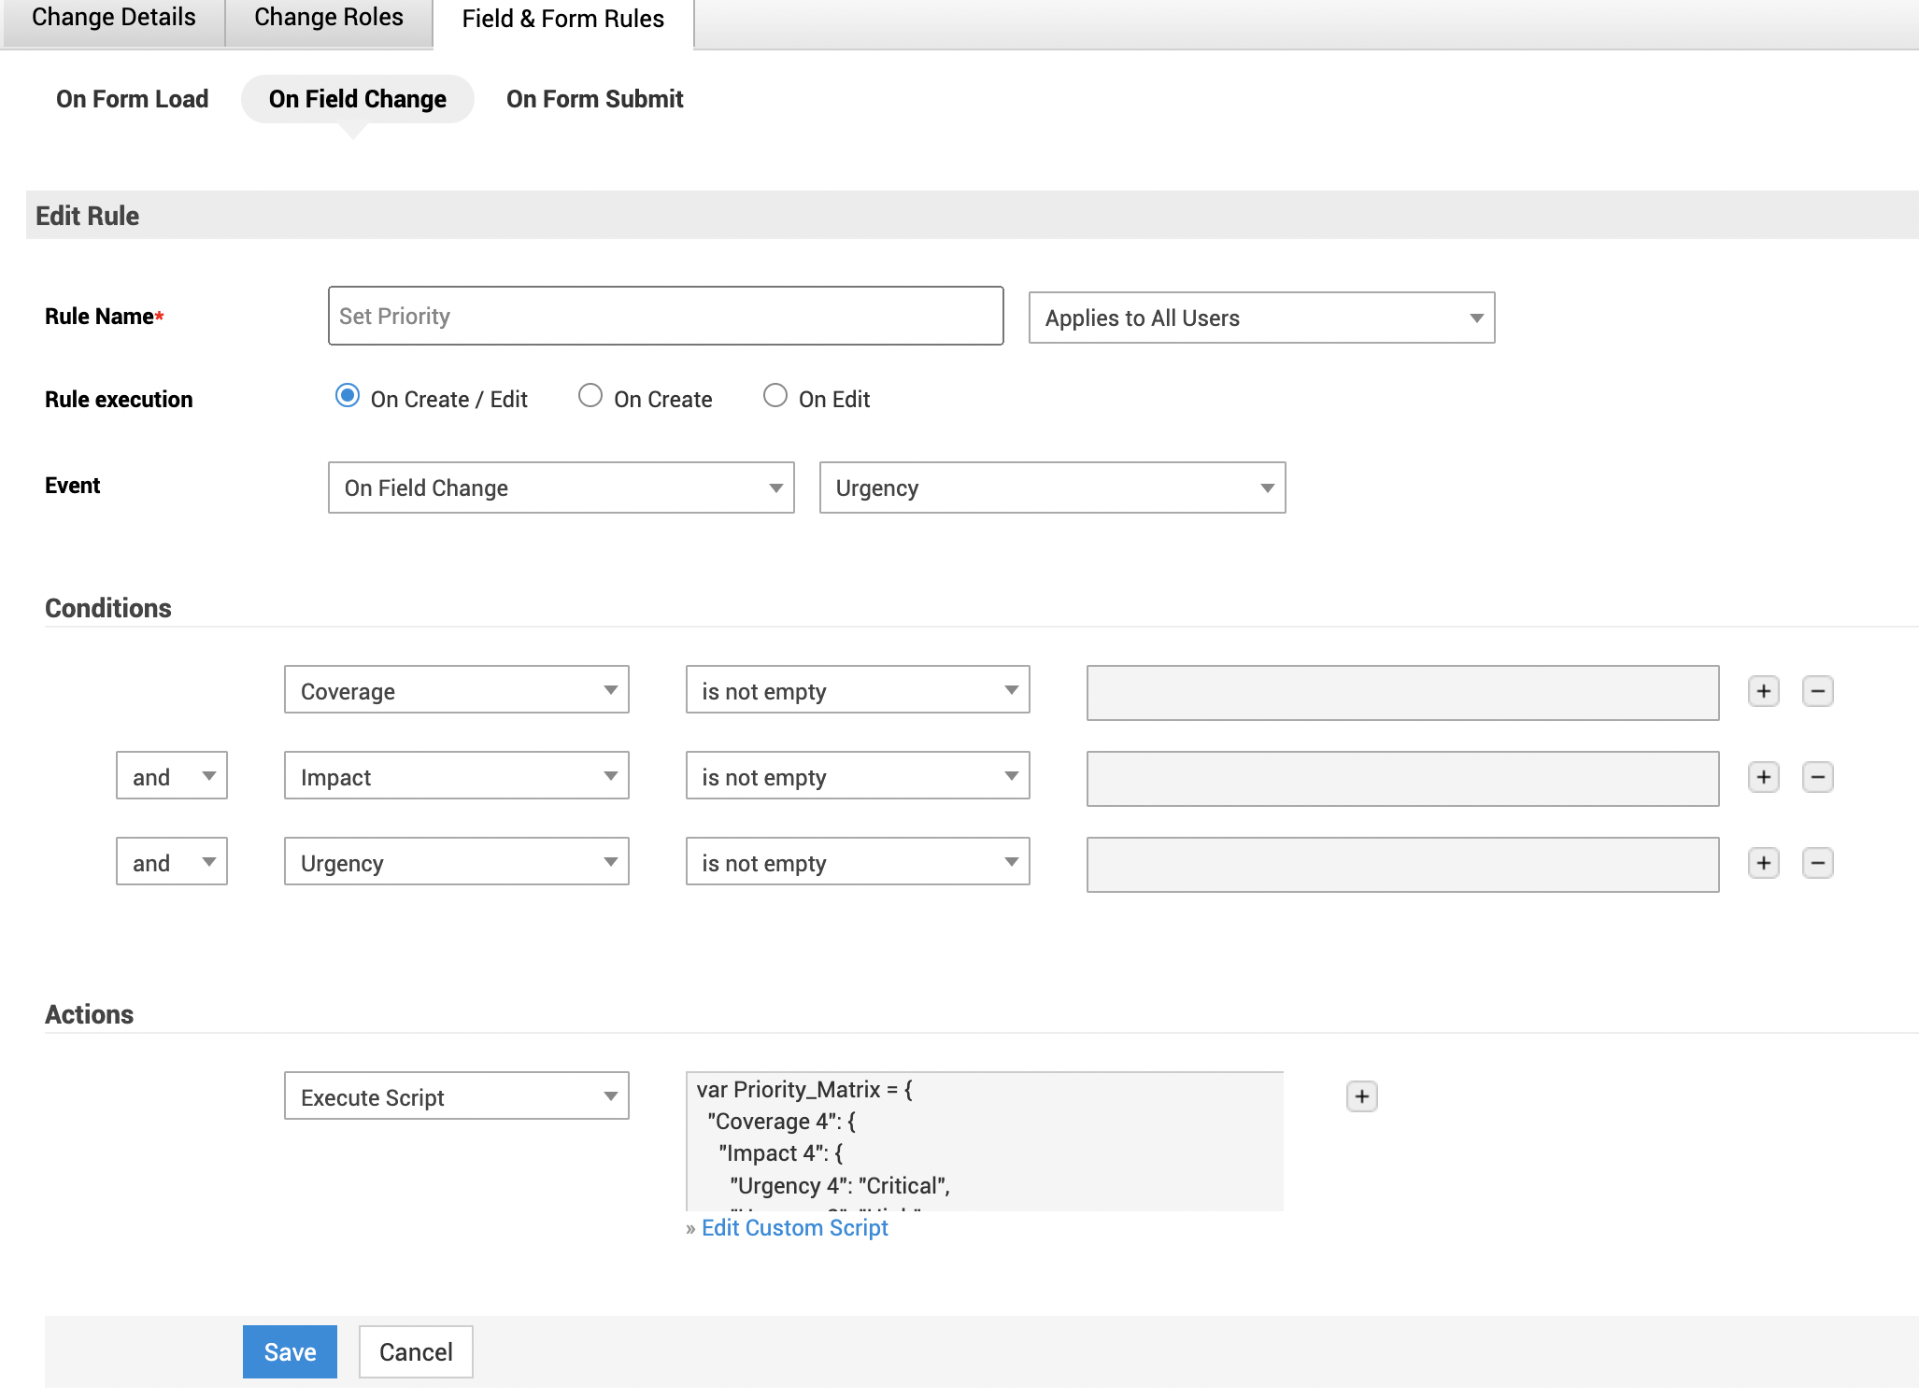Open the Impact row 'and' operator dropdown
This screenshot has width=1919, height=1399.
172,777
